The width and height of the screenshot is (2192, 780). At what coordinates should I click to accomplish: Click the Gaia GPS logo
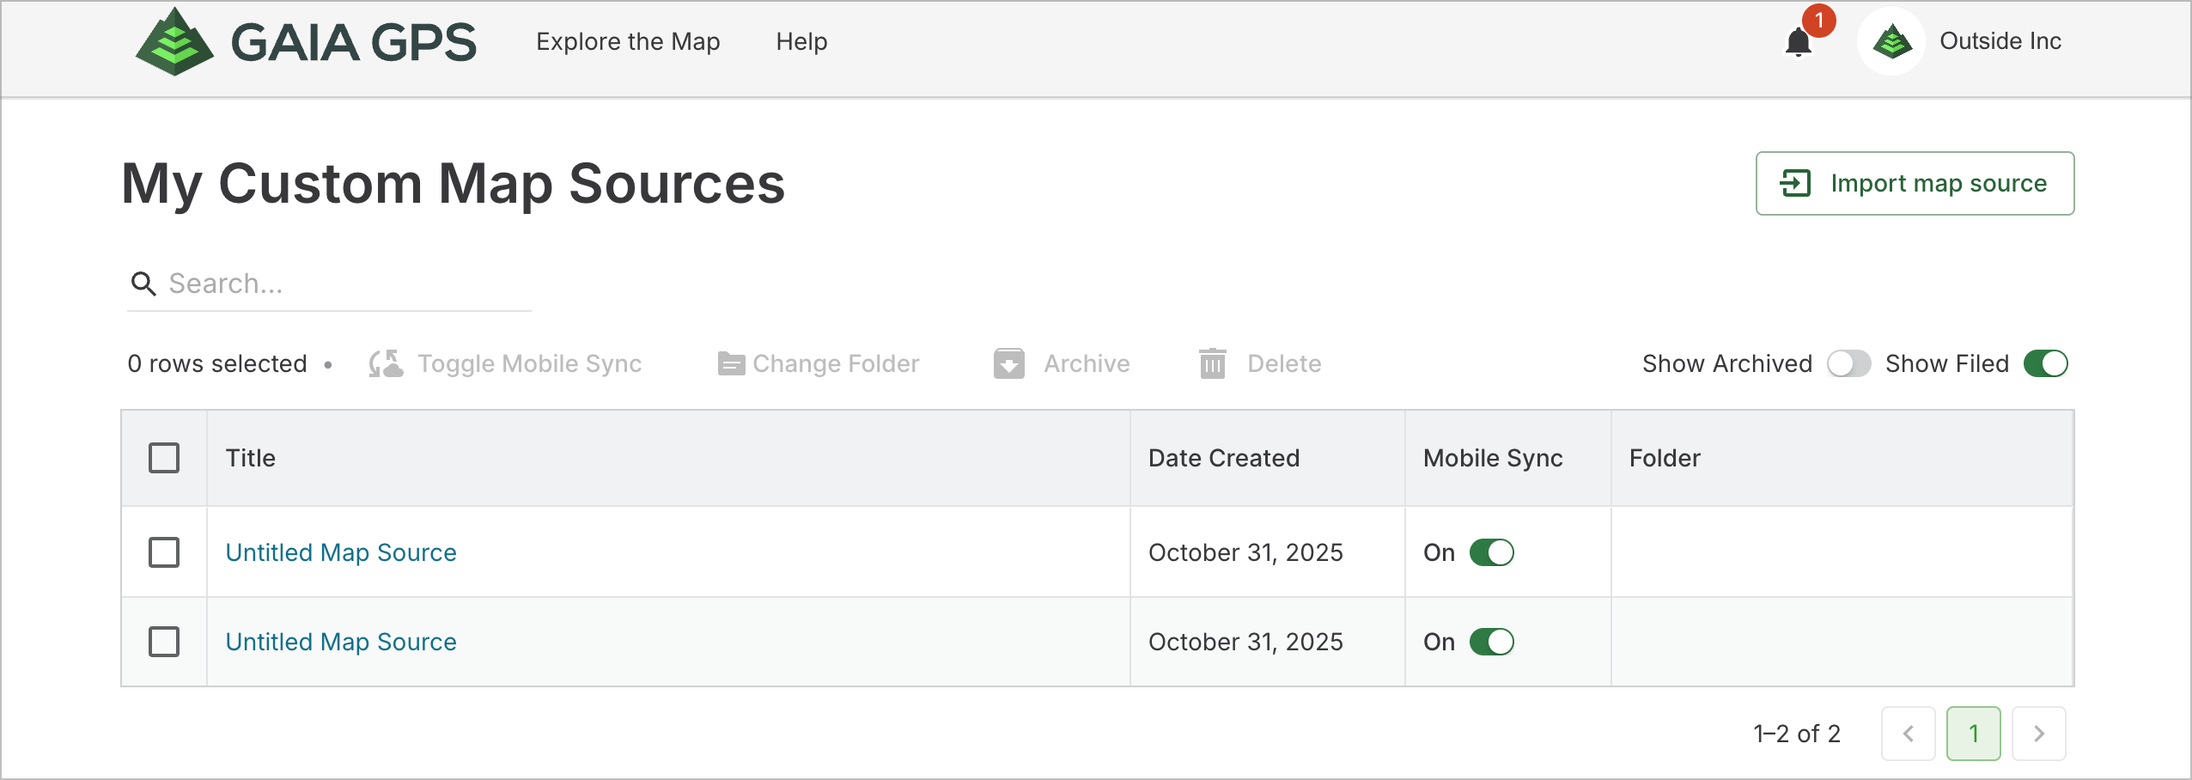click(x=306, y=42)
